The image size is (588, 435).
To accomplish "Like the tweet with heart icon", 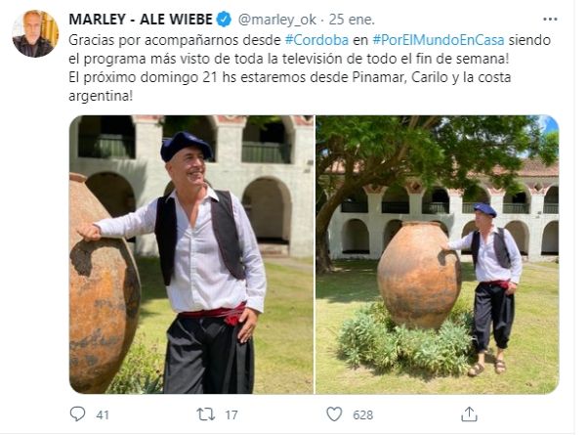I will click(334, 414).
